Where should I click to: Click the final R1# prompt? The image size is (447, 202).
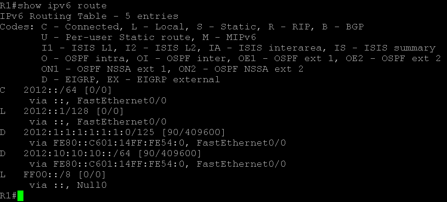(x=9, y=196)
